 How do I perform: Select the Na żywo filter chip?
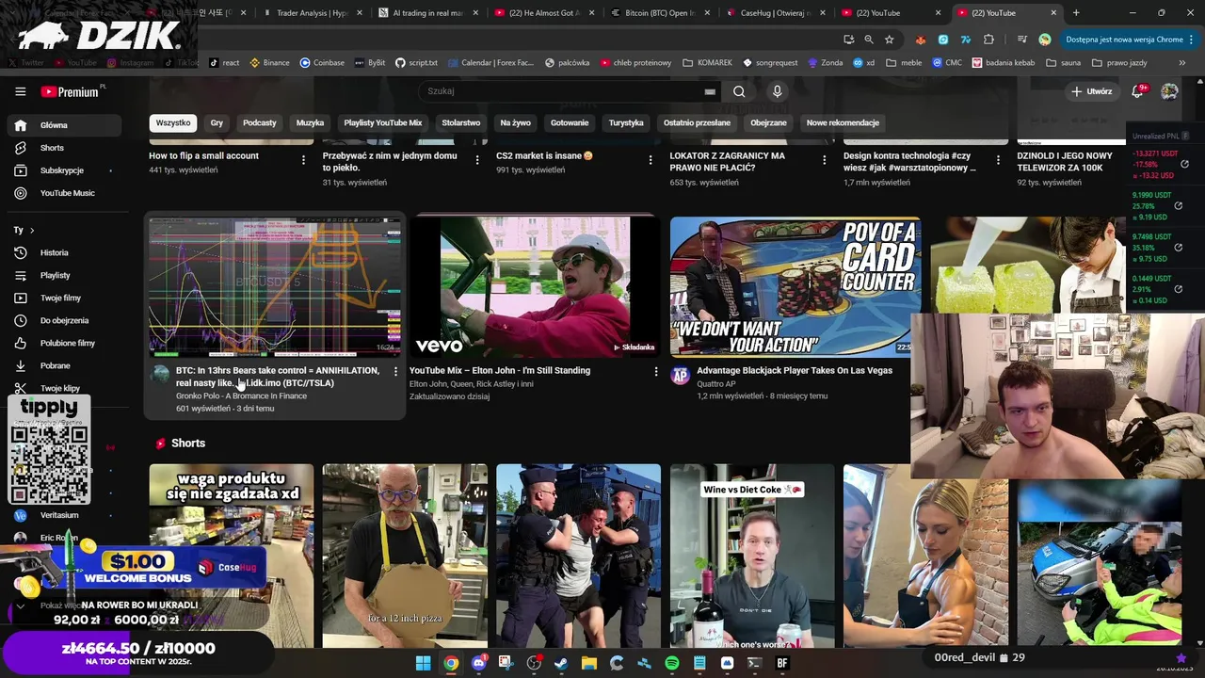pos(515,122)
